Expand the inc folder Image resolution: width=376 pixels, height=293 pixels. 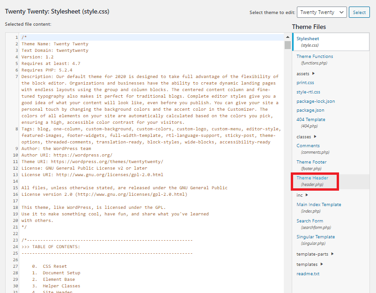pyautogui.click(x=302, y=195)
